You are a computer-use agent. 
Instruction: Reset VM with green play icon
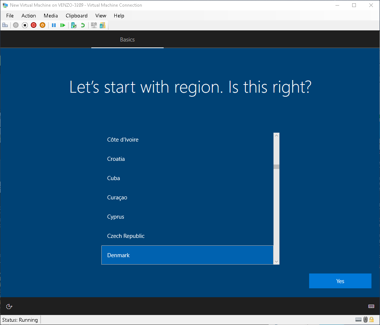point(63,25)
